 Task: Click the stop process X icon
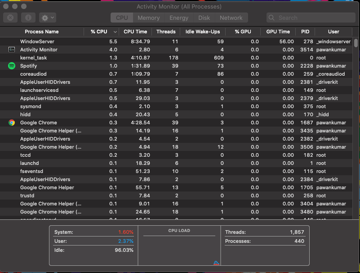[x=10, y=18]
